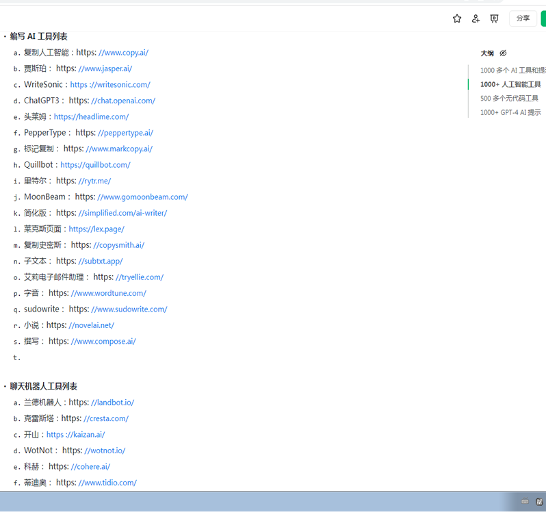Click the list label Quillbot
Viewport: 546px width, 519px height.
tap(38, 165)
